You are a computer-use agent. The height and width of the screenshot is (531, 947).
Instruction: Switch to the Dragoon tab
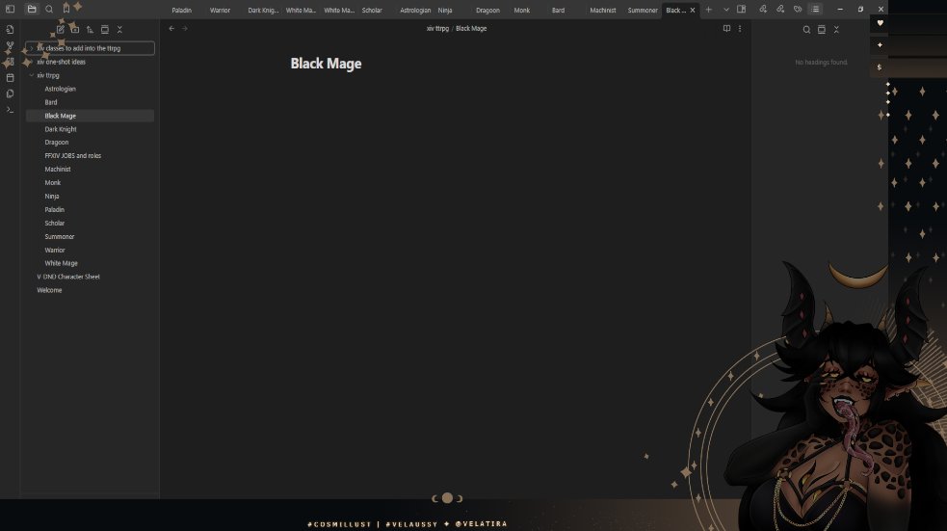[487, 11]
